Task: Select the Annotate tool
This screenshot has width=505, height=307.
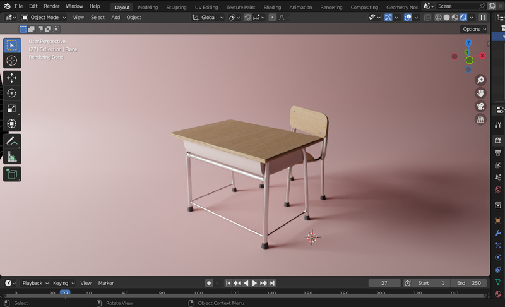Action: 12,141
